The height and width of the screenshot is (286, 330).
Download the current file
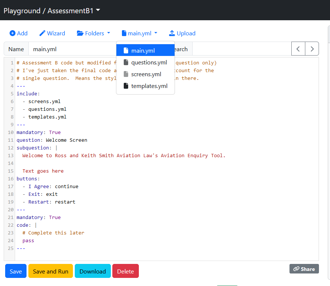click(92, 271)
